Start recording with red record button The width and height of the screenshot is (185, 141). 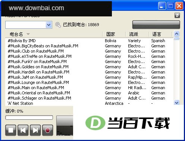pos(48,130)
